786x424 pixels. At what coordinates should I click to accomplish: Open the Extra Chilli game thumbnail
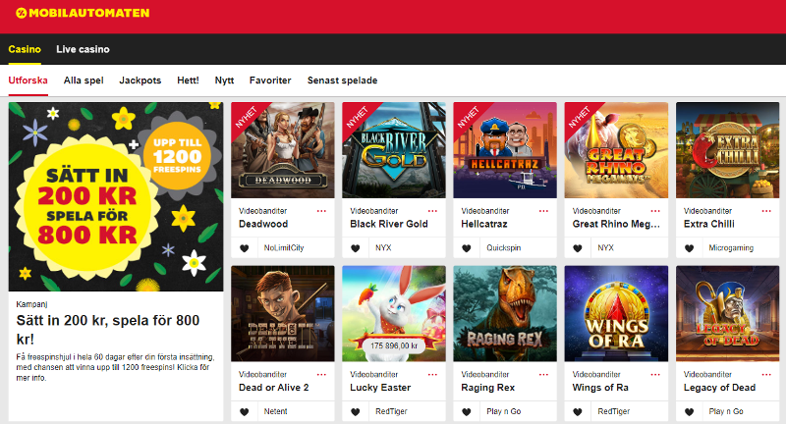pos(728,150)
